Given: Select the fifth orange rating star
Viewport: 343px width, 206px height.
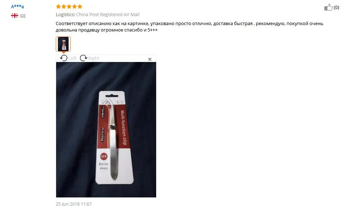Looking at the screenshot, I should pyautogui.click(x=80, y=6).
